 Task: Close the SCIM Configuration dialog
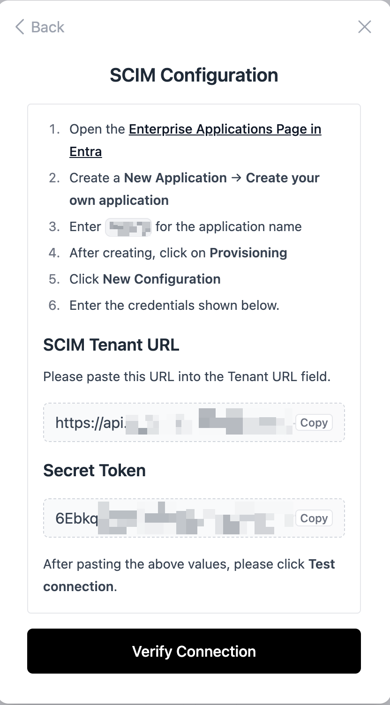click(364, 27)
